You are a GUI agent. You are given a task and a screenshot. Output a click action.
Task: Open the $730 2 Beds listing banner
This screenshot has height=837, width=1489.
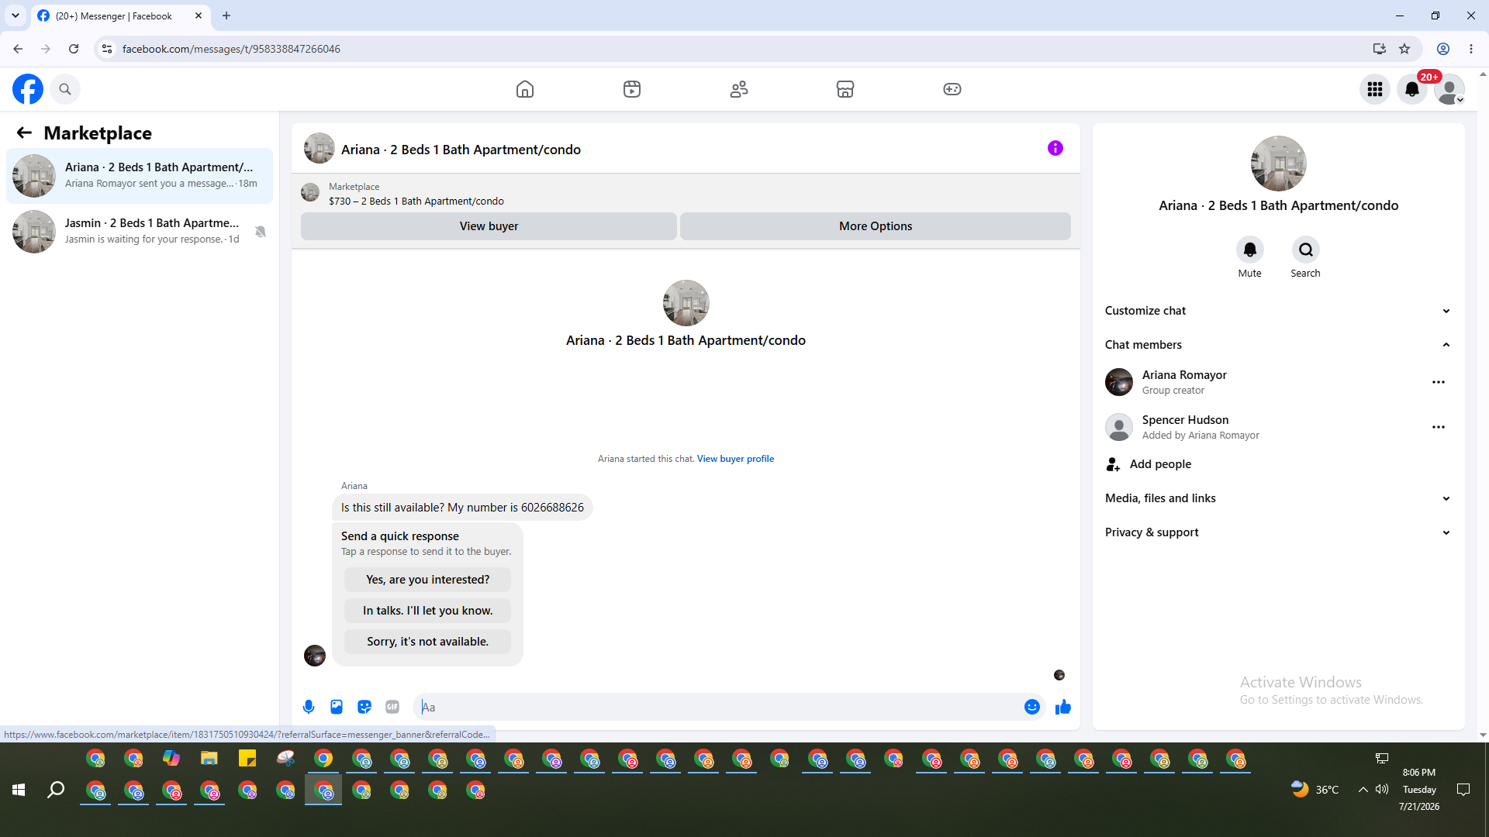(x=686, y=194)
